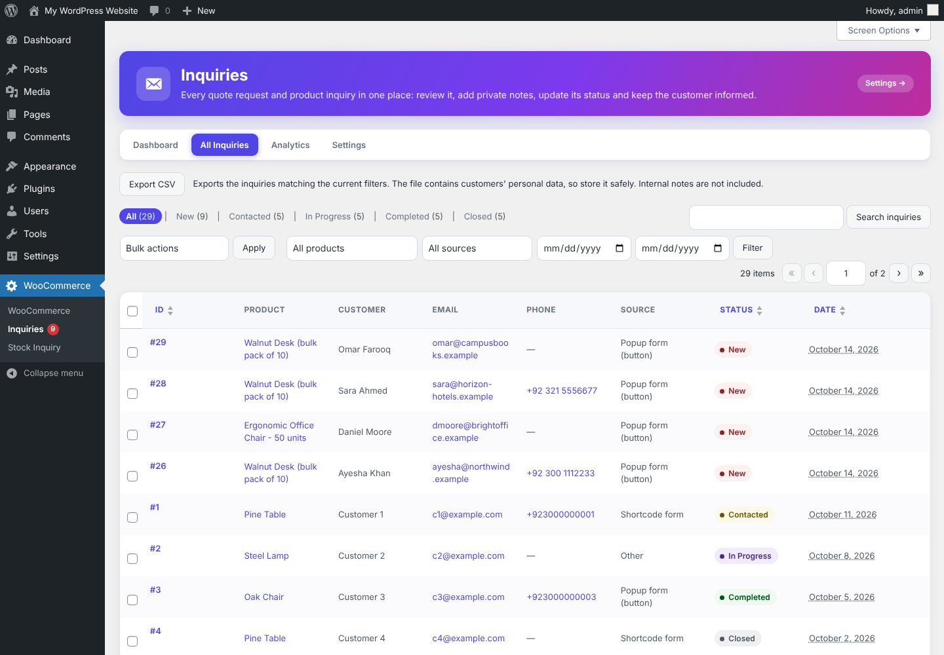This screenshot has height=655, width=944.
Task: Open the All sources dropdown
Action: pos(477,248)
